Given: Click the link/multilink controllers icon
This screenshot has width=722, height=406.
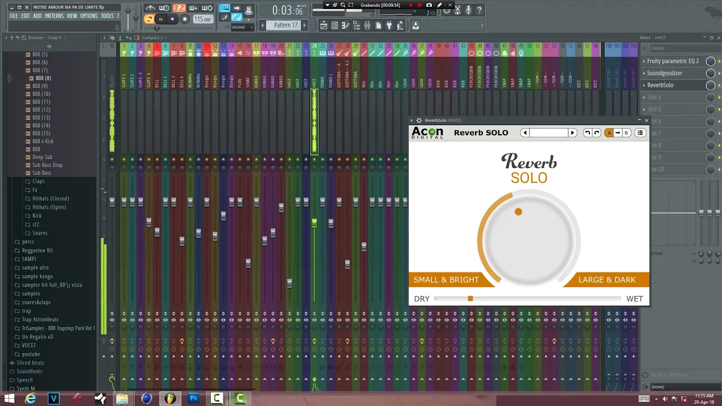Looking at the screenshot, I should pos(236,17).
